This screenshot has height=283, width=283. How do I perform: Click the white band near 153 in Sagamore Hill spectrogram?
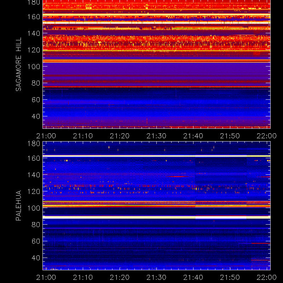click(x=156, y=23)
